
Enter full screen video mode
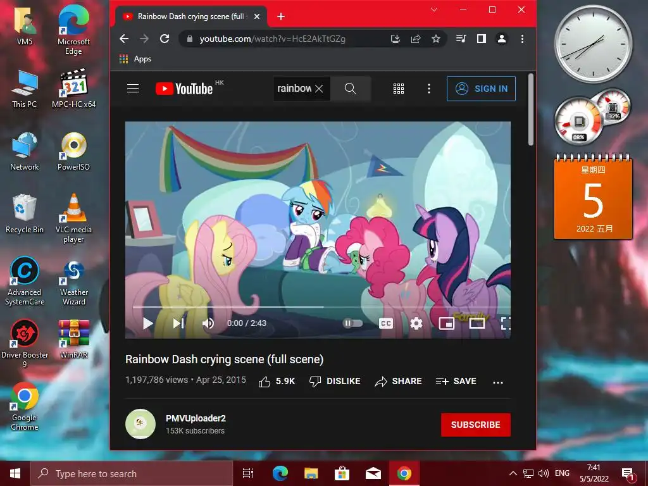point(506,323)
